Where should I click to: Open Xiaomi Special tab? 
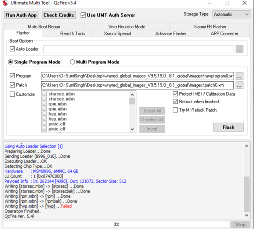[x=118, y=33]
